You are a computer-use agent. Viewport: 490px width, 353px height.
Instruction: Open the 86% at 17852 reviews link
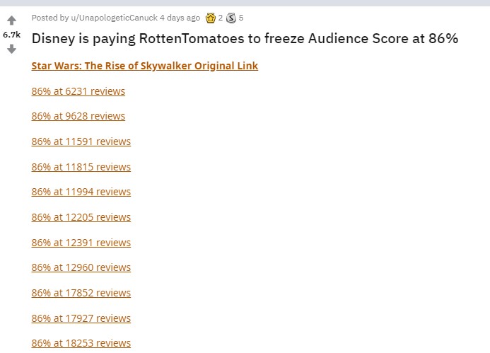click(x=81, y=293)
